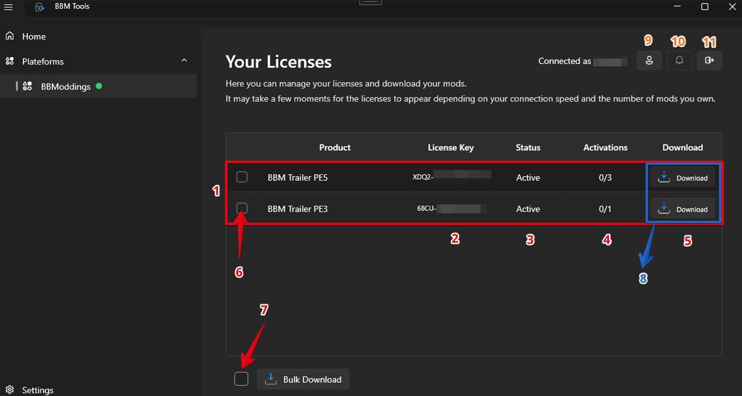Select BBModdings in the sidebar
The image size is (742, 396).
coord(65,87)
